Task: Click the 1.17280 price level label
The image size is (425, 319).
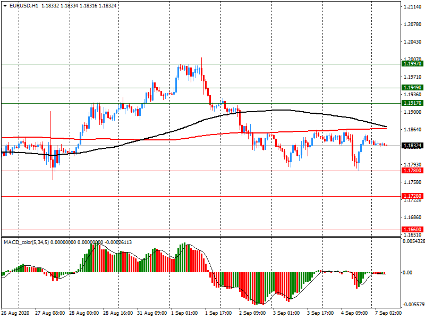Action: point(412,197)
